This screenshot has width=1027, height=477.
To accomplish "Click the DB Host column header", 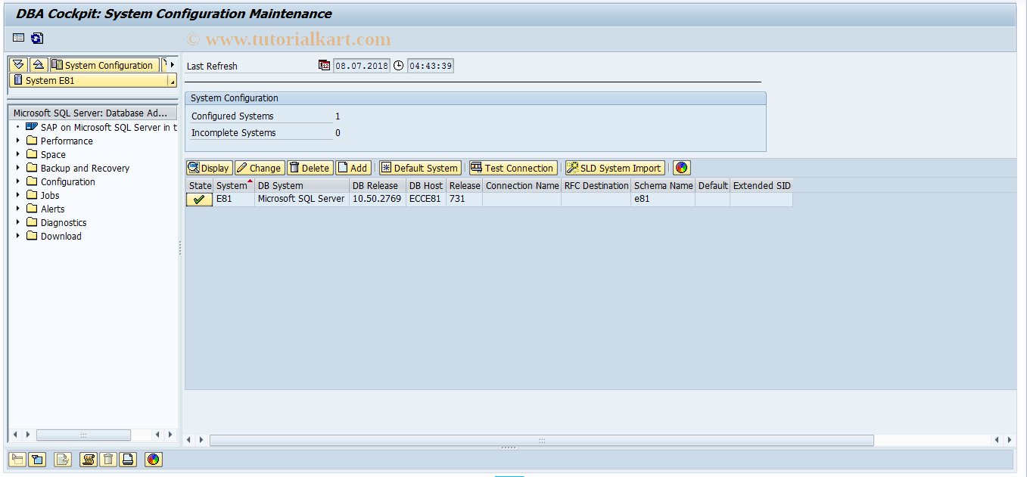I will click(x=426, y=185).
